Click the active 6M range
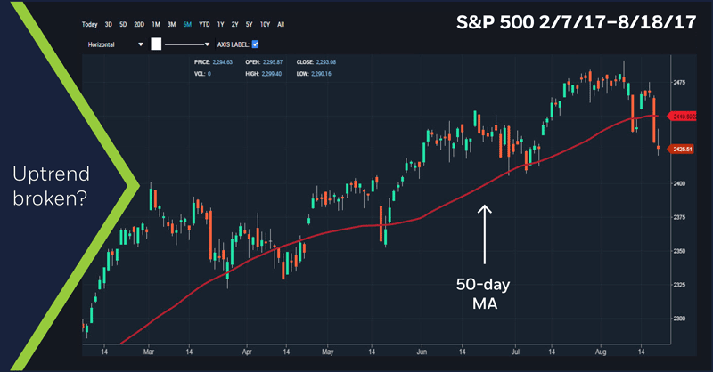Image resolution: width=713 pixels, height=372 pixels. pos(188,24)
